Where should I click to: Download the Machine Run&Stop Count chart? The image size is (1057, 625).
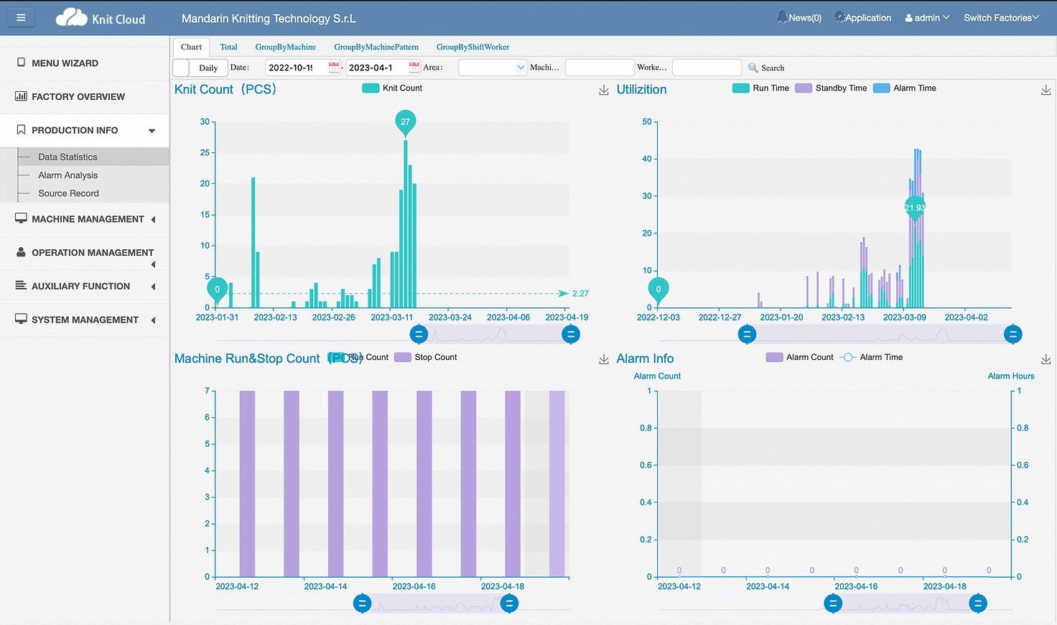coord(604,359)
